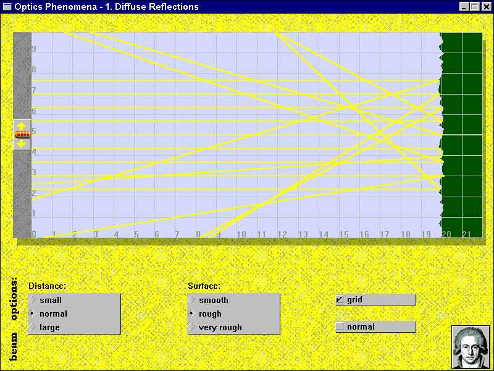Viewport: 494px width, 371px height.
Task: Click the yellow down arrow on beam source
Action: 22,143
